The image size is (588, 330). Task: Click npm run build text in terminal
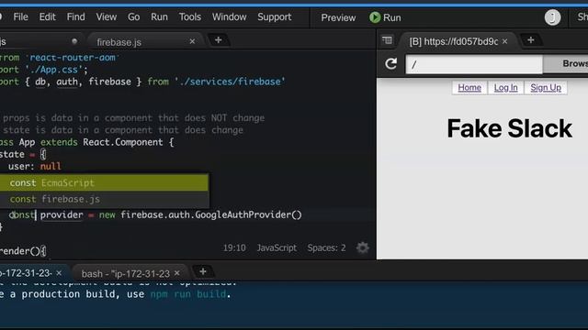(188, 294)
